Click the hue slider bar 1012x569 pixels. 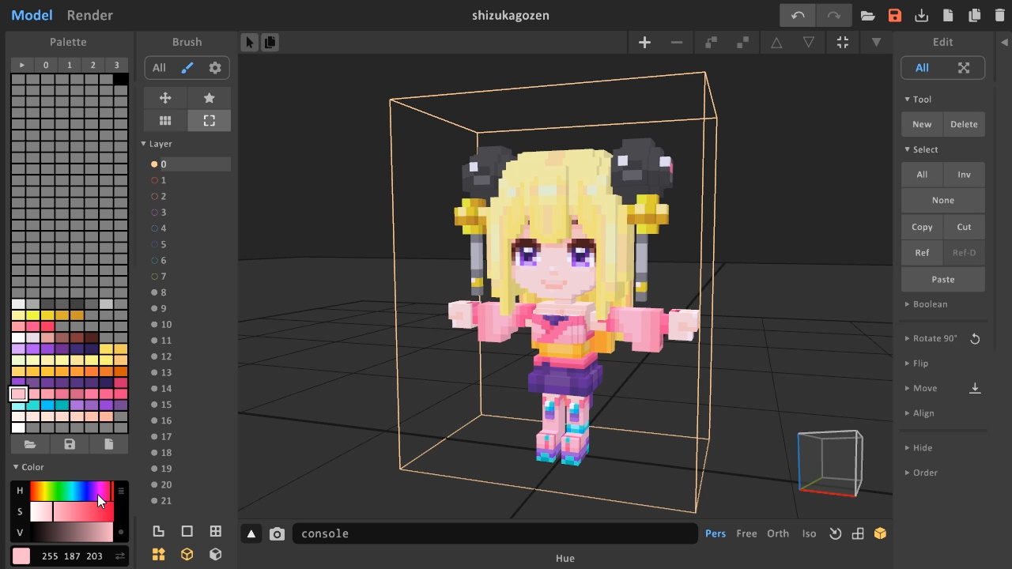tap(71, 491)
